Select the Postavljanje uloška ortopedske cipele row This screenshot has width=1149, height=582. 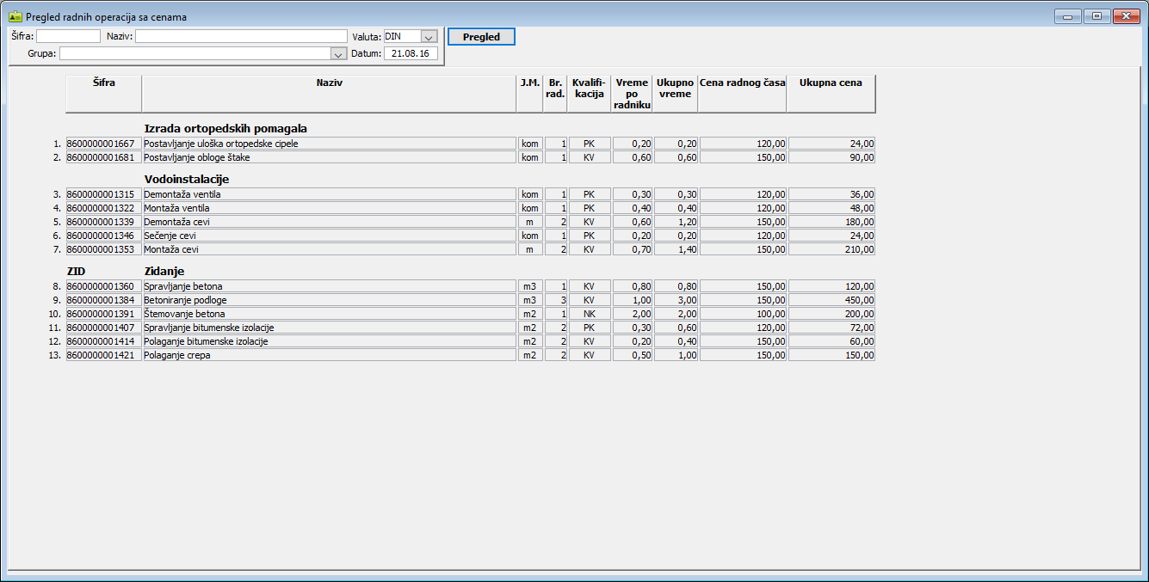329,144
